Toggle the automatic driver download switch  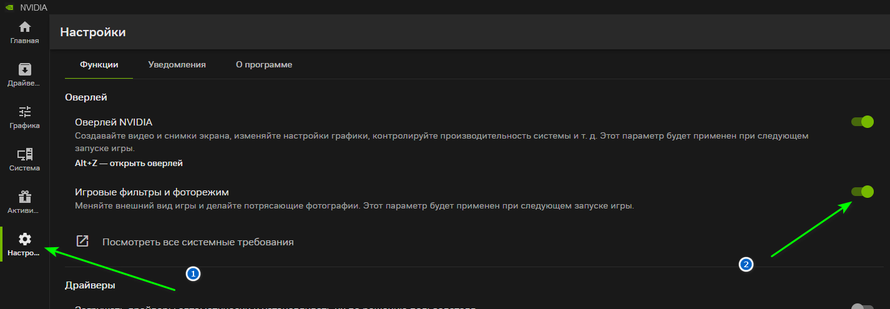pyautogui.click(x=862, y=307)
